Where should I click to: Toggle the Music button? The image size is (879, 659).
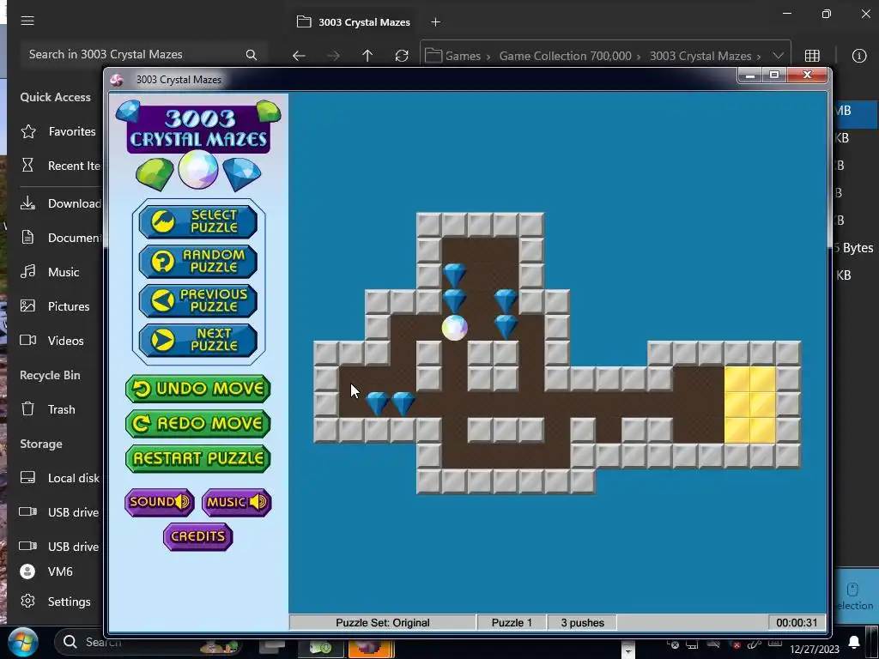click(237, 502)
